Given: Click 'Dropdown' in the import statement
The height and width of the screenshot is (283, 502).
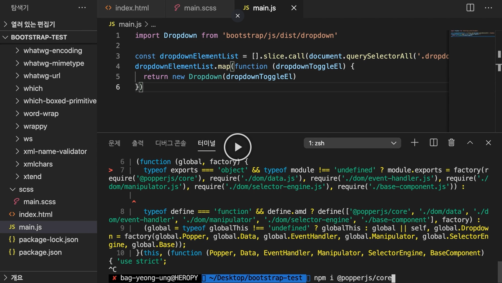Looking at the screenshot, I should point(180,35).
